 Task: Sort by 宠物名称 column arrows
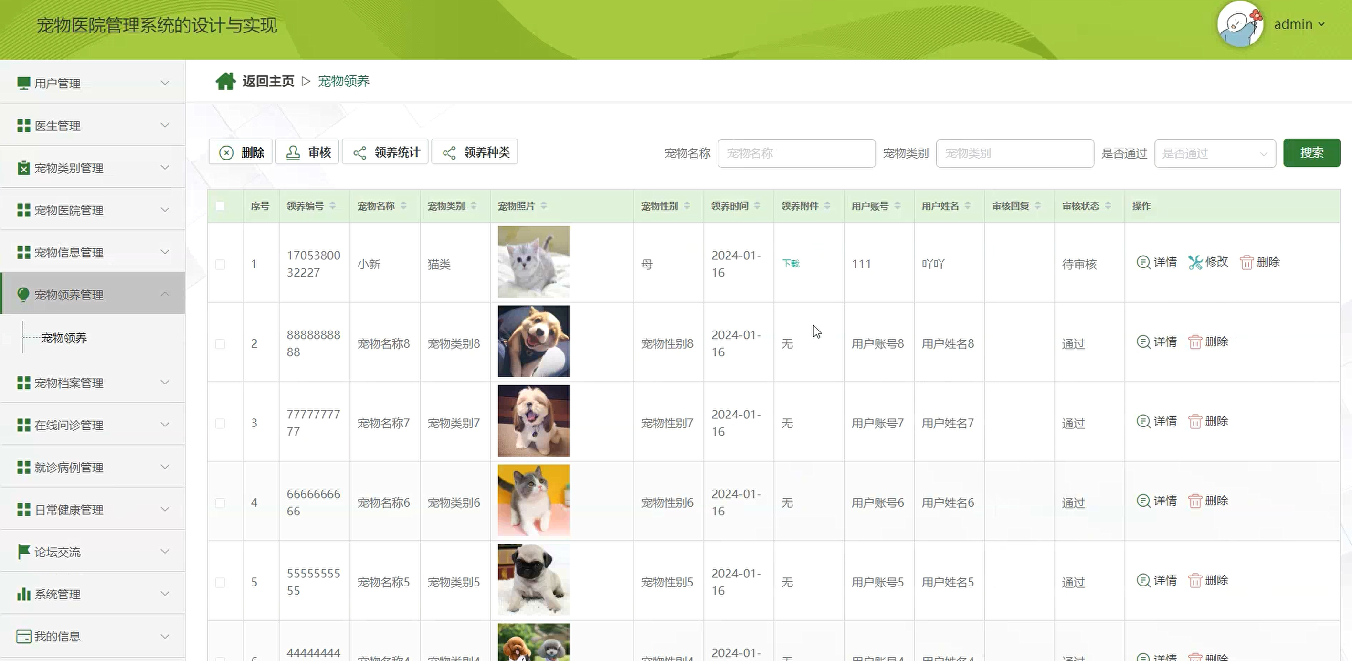pyautogui.click(x=403, y=206)
